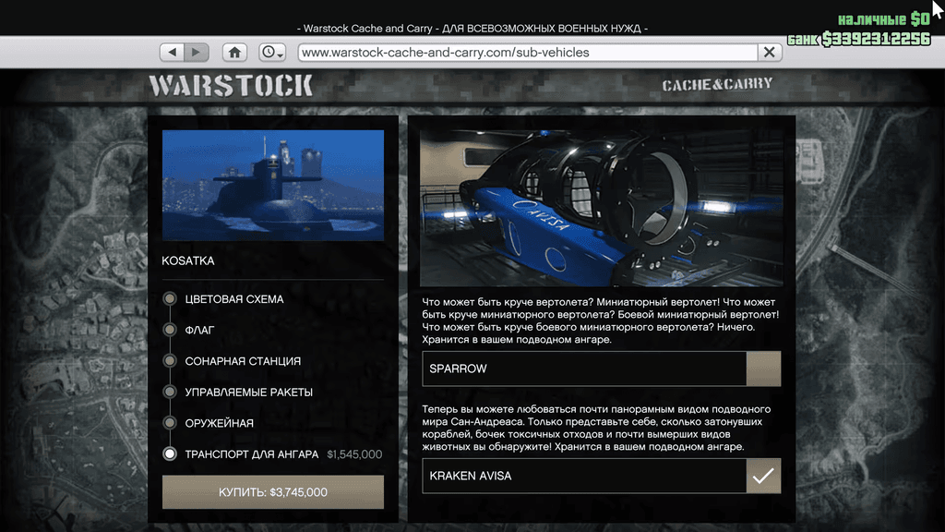
Task: Click the Sparrow description paragraph
Action: tap(601, 320)
